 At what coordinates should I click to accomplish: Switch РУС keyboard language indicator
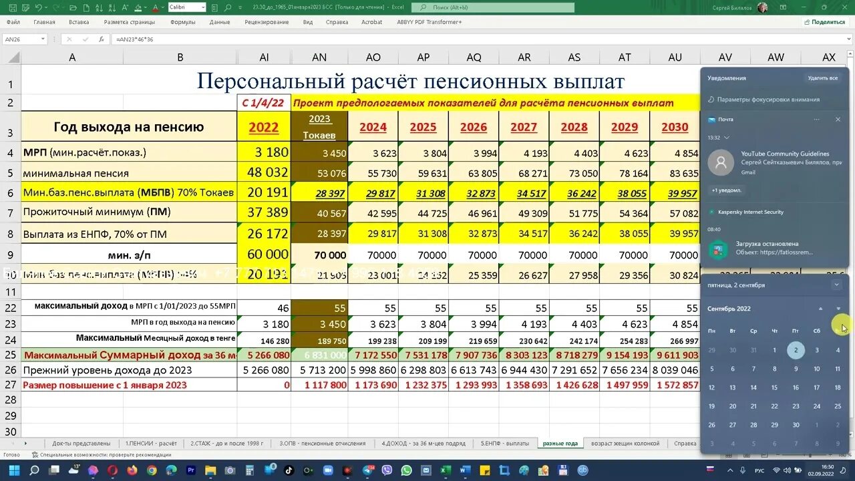pos(759,470)
